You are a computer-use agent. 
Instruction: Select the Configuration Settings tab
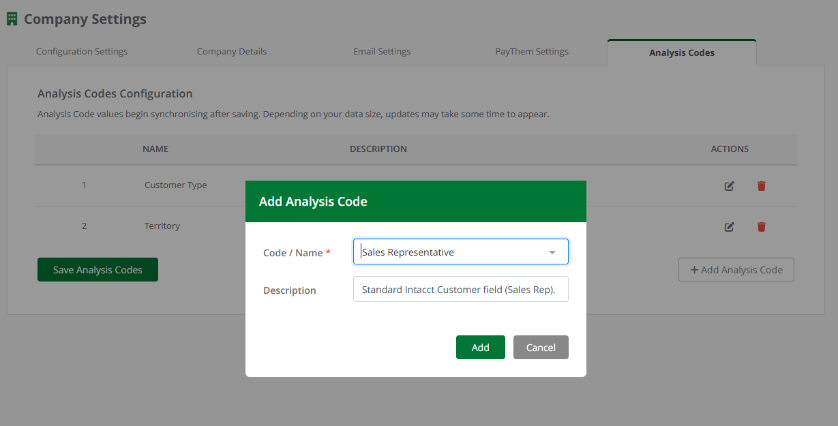(82, 51)
